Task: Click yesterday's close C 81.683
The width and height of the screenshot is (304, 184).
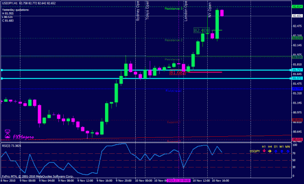Action: click(8, 20)
